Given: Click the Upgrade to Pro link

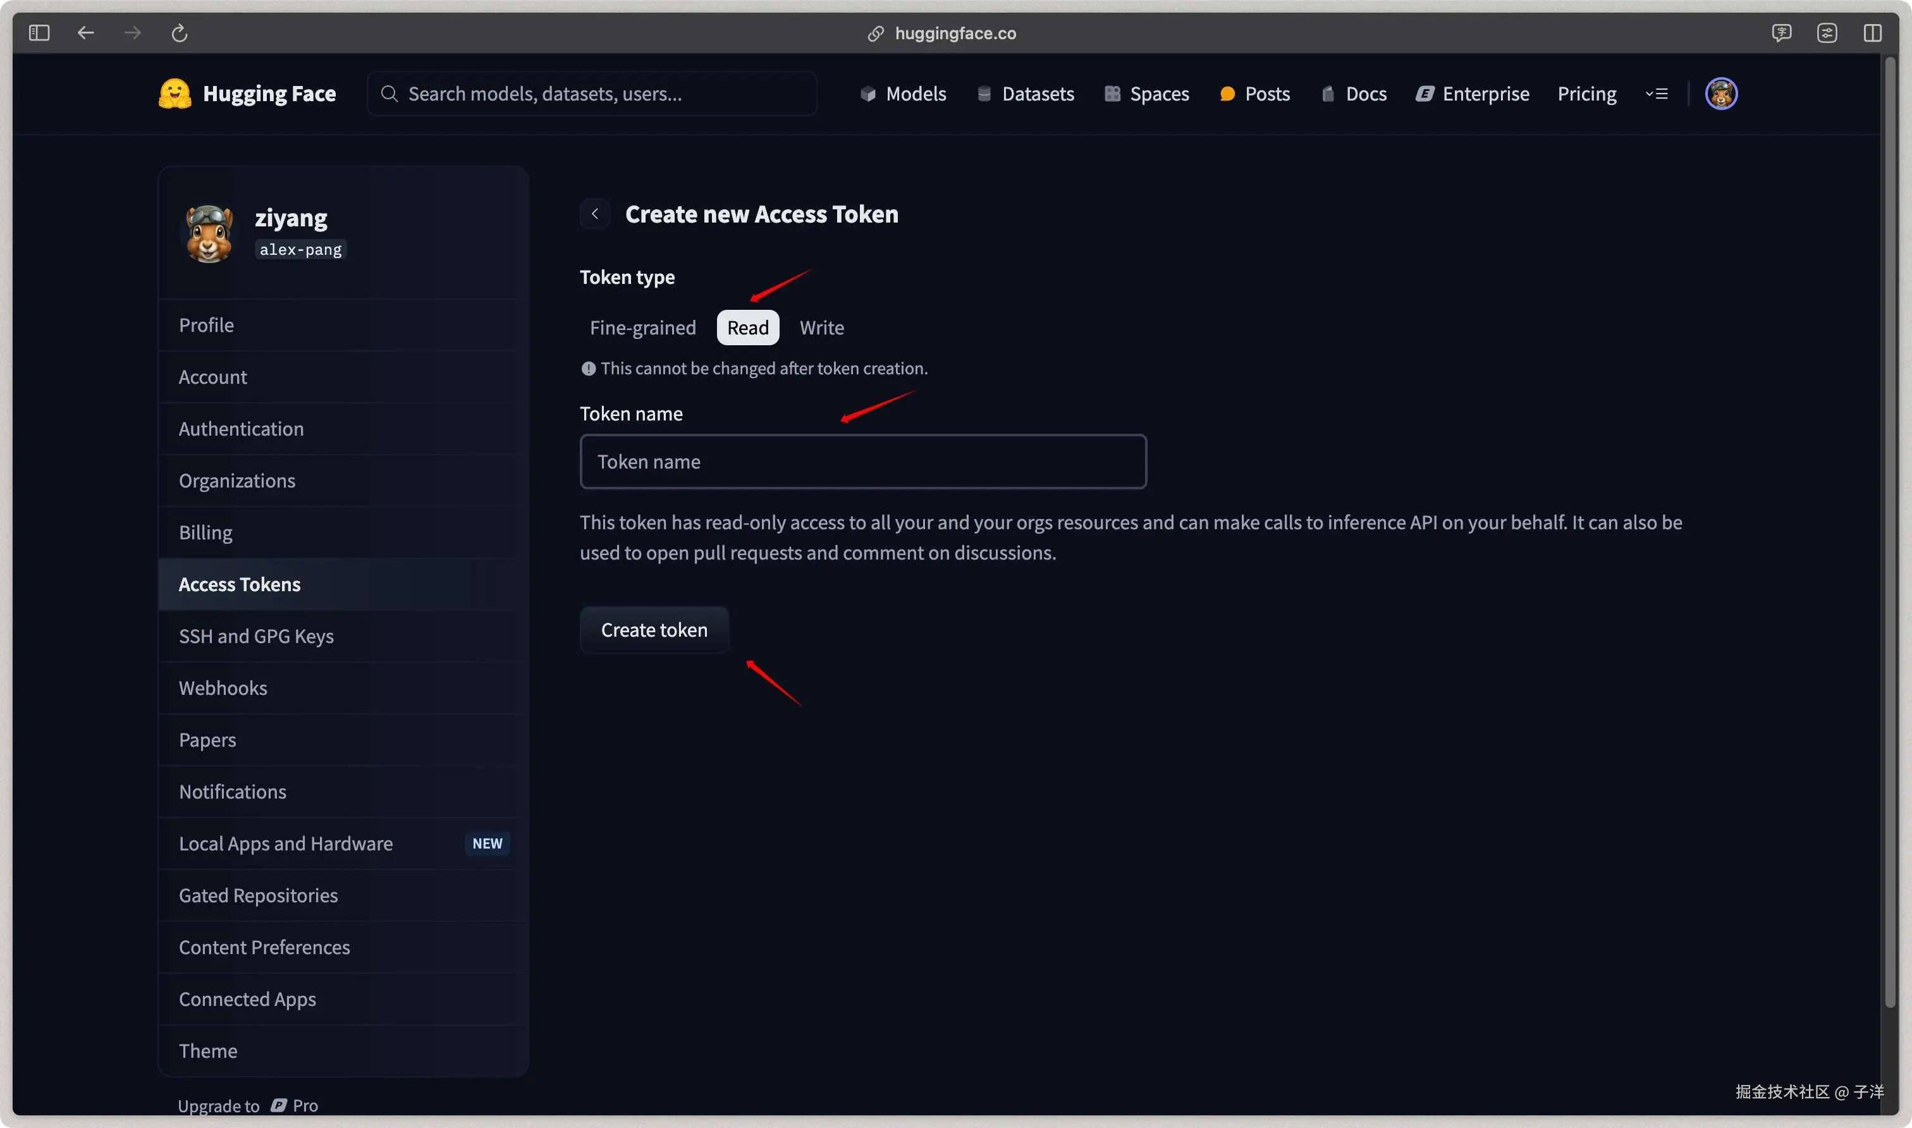Looking at the screenshot, I should [248, 1105].
